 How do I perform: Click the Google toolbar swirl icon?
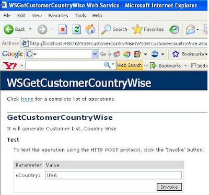coord(127,54)
